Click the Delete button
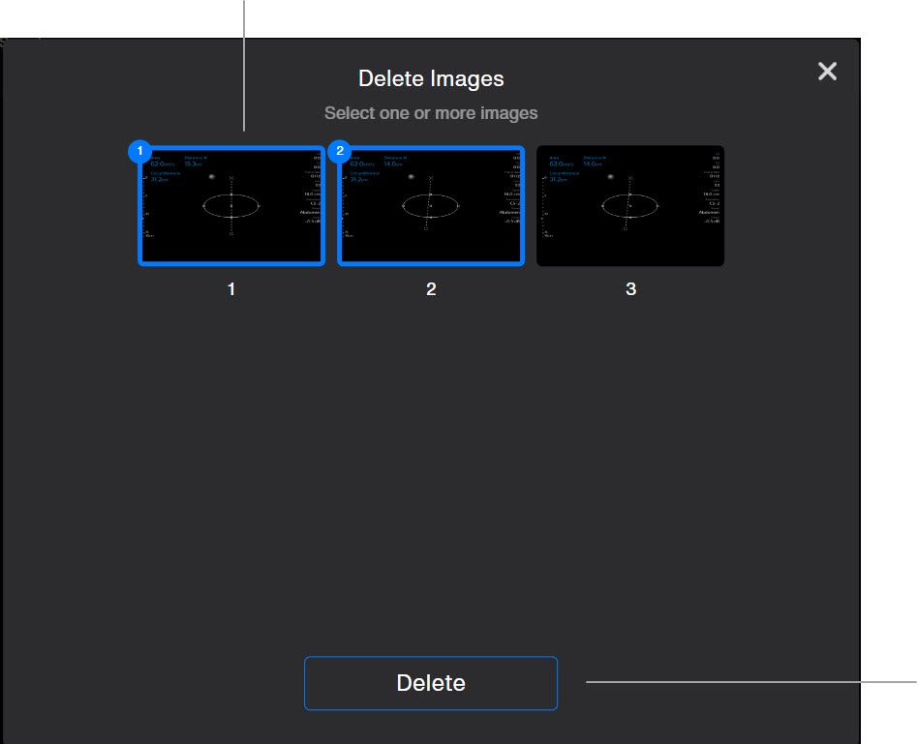This screenshot has height=744, width=918. (430, 683)
